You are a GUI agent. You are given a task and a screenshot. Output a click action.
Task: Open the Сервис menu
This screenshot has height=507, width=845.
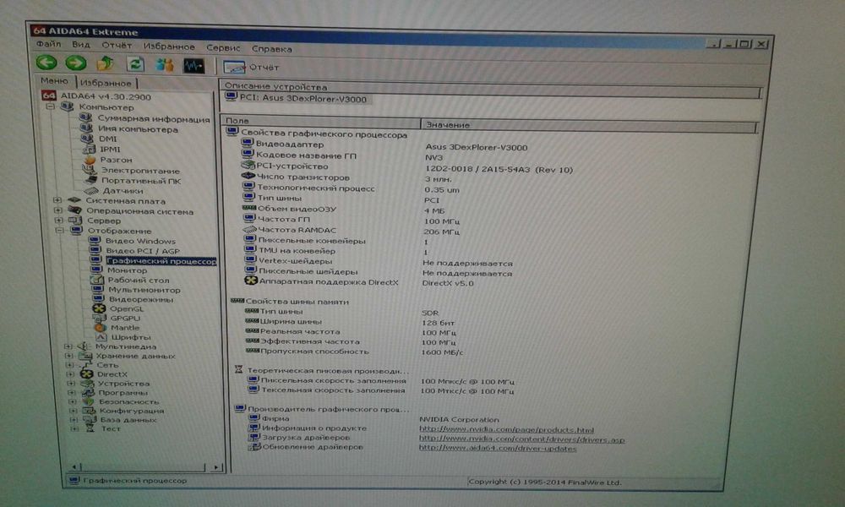pos(223,48)
